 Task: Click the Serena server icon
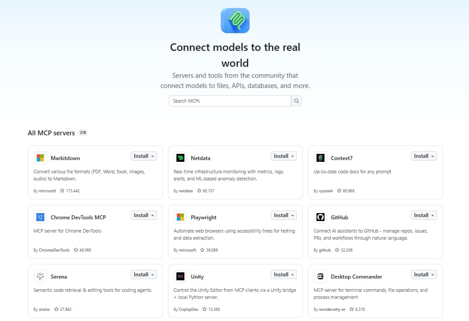pyautogui.click(x=40, y=276)
